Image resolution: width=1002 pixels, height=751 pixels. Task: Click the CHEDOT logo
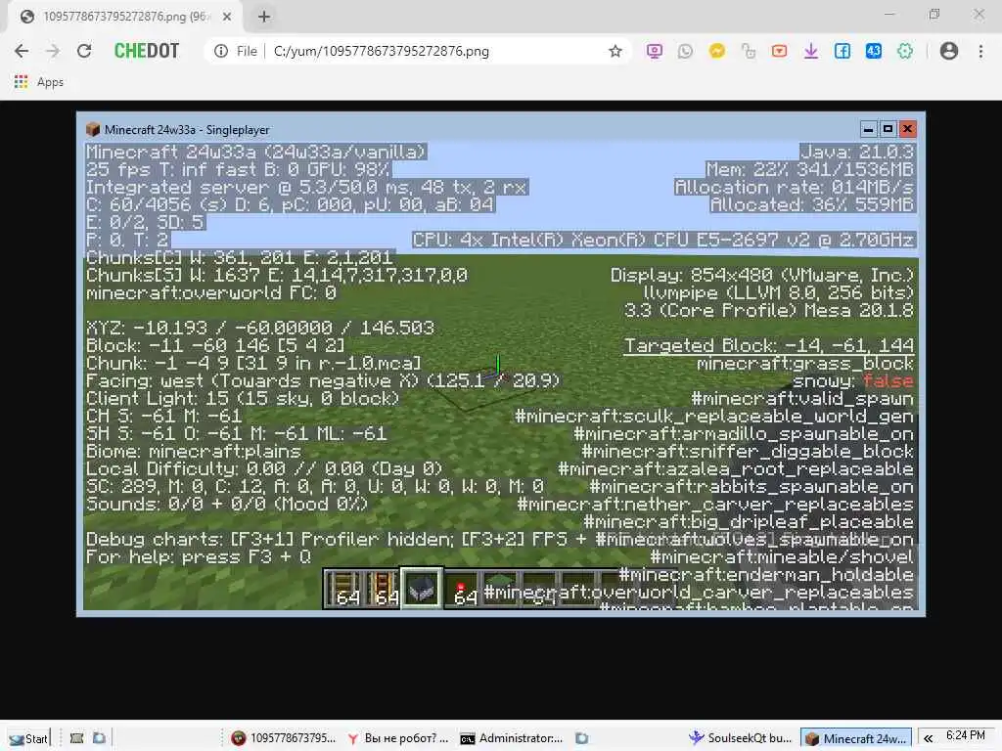pos(147,51)
